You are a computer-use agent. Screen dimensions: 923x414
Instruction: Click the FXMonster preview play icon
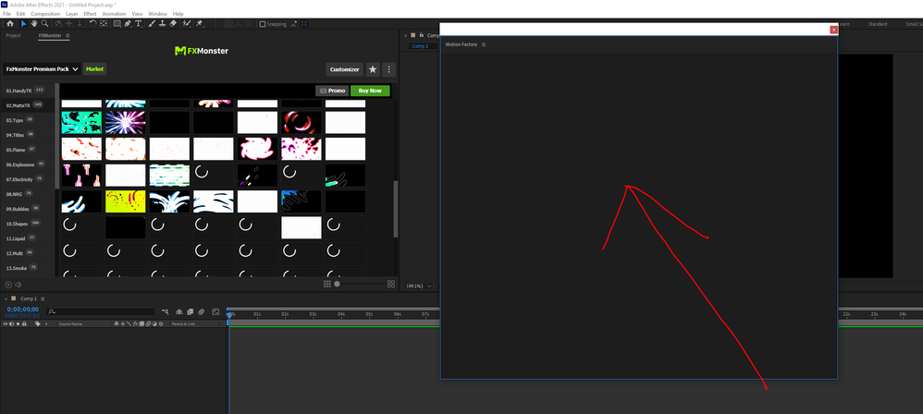pos(9,285)
